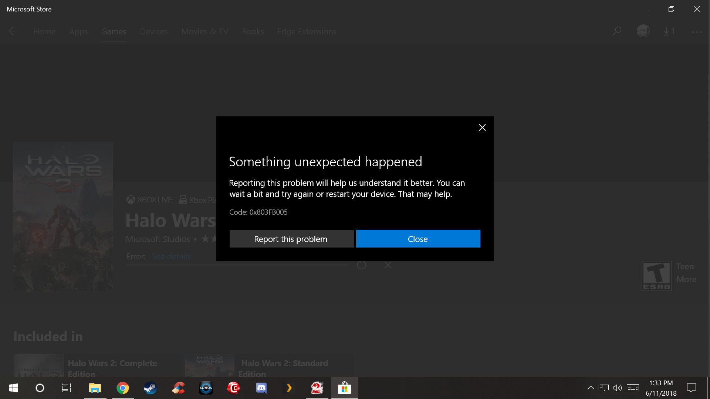Open Sonos from the taskbar

pyautogui.click(x=206, y=388)
